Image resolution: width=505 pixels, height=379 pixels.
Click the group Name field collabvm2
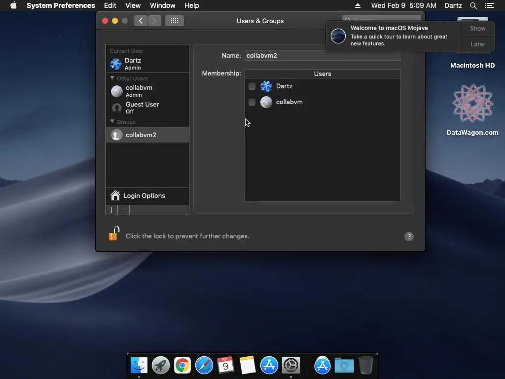pos(323,55)
